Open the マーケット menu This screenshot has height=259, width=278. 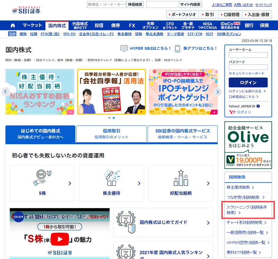pyautogui.click(x=32, y=25)
